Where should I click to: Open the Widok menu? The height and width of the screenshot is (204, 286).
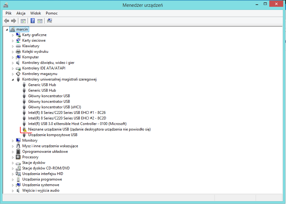(36, 13)
